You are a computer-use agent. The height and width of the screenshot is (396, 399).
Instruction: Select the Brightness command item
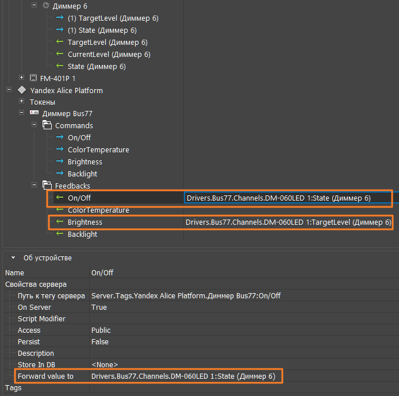point(85,162)
